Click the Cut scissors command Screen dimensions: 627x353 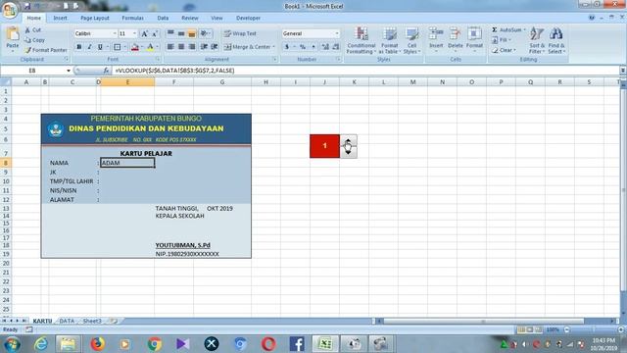click(x=33, y=30)
